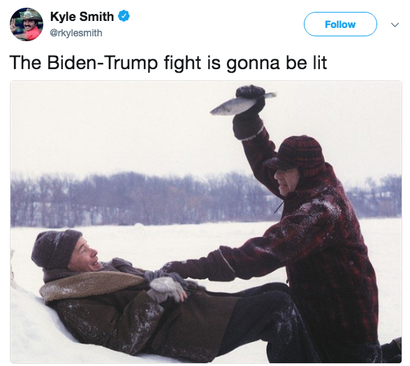
Task: Select the tweet text about Biden-Trump fight
Action: [x=168, y=63]
